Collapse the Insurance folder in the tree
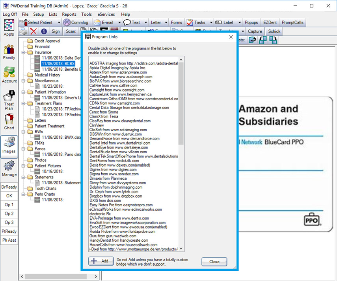This screenshot has width=337, height=281. click(x=23, y=52)
